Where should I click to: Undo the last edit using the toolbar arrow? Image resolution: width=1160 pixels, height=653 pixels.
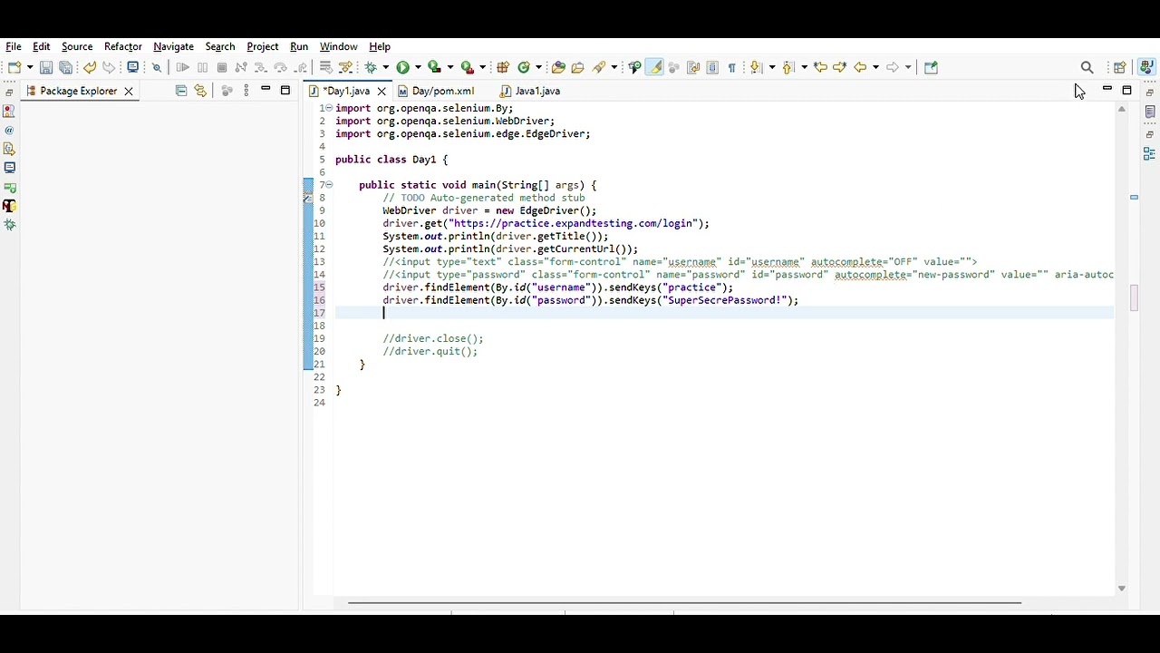[90, 67]
